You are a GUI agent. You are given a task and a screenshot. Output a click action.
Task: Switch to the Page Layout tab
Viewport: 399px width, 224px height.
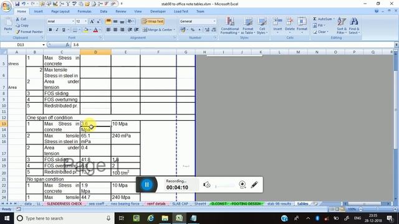pos(60,11)
